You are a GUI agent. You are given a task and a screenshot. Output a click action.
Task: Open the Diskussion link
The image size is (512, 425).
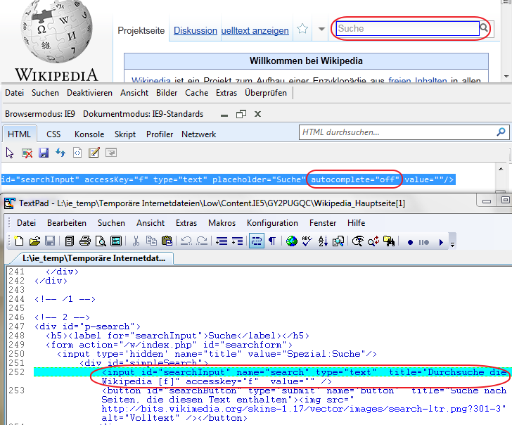[x=196, y=30]
